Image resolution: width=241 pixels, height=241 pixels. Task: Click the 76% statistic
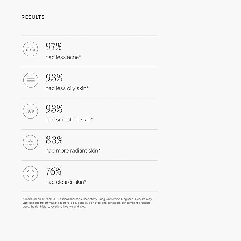click(x=54, y=171)
